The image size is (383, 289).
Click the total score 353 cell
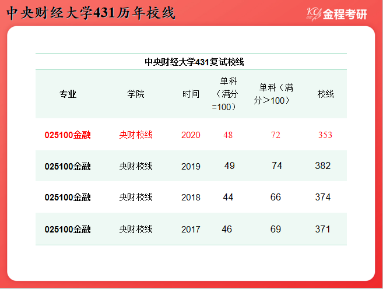tap(325, 135)
